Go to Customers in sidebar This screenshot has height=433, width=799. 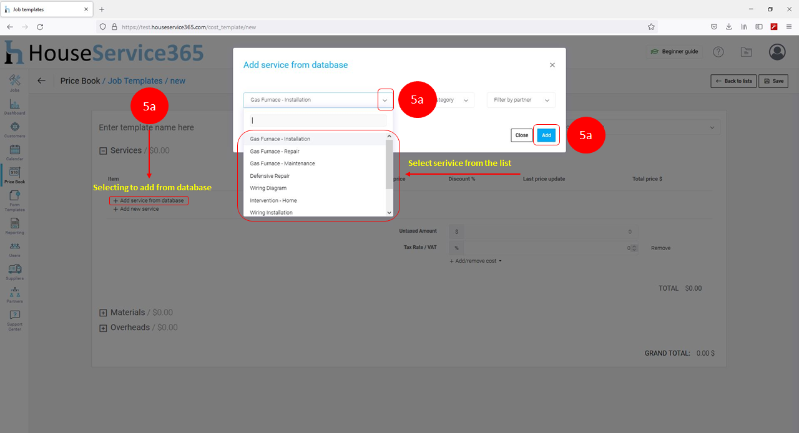pos(14,130)
